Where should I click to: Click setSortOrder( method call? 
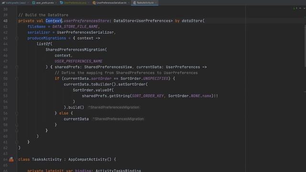133,85
